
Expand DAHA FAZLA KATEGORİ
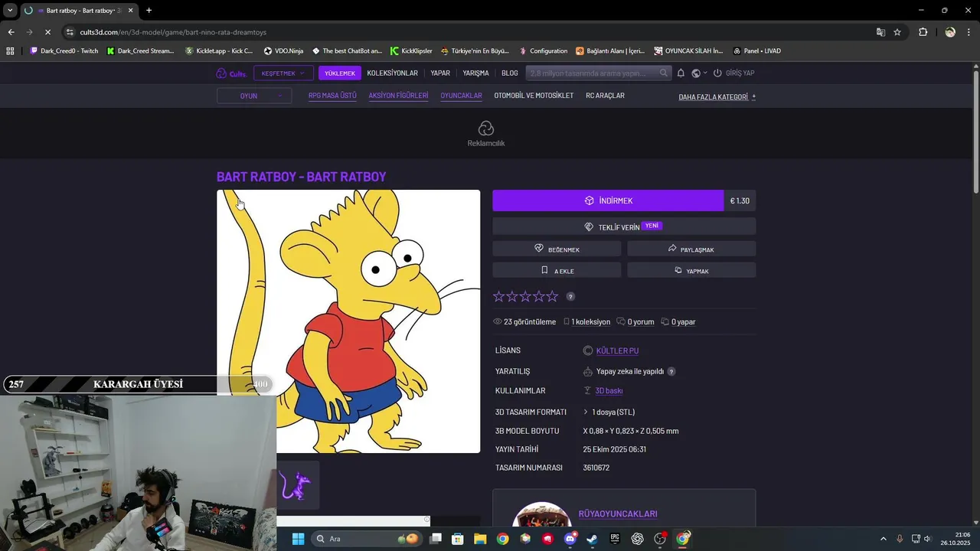[717, 97]
